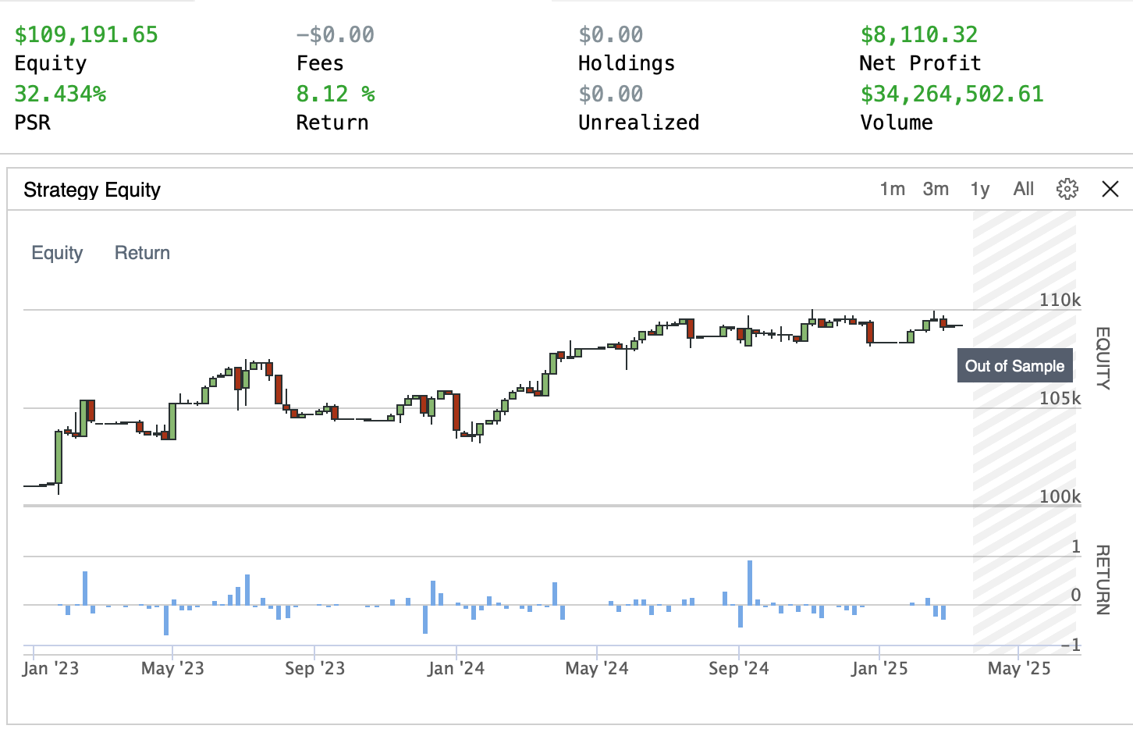Open chart settings gear icon
Viewport: 1133px width, 729px height.
click(x=1067, y=189)
